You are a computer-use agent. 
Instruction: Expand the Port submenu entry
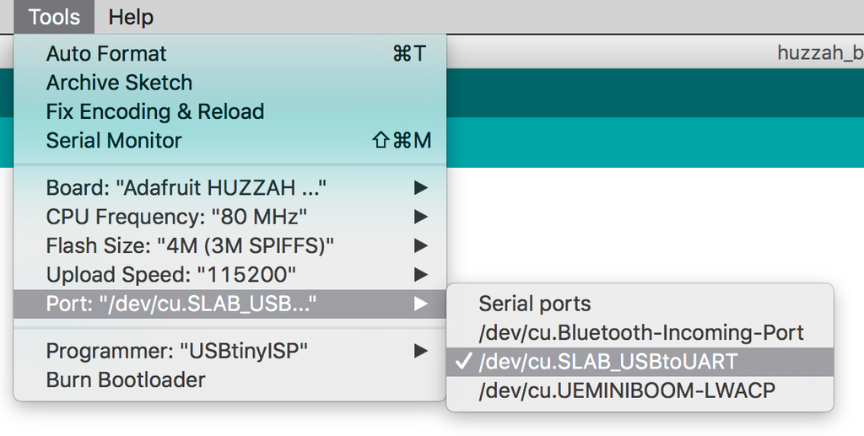[181, 304]
